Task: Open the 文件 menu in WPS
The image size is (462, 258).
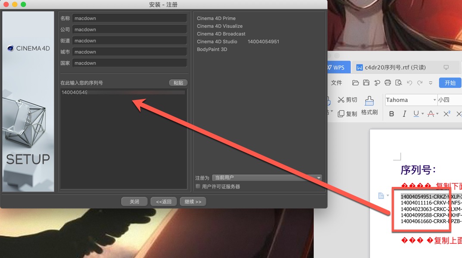Action: [x=337, y=83]
